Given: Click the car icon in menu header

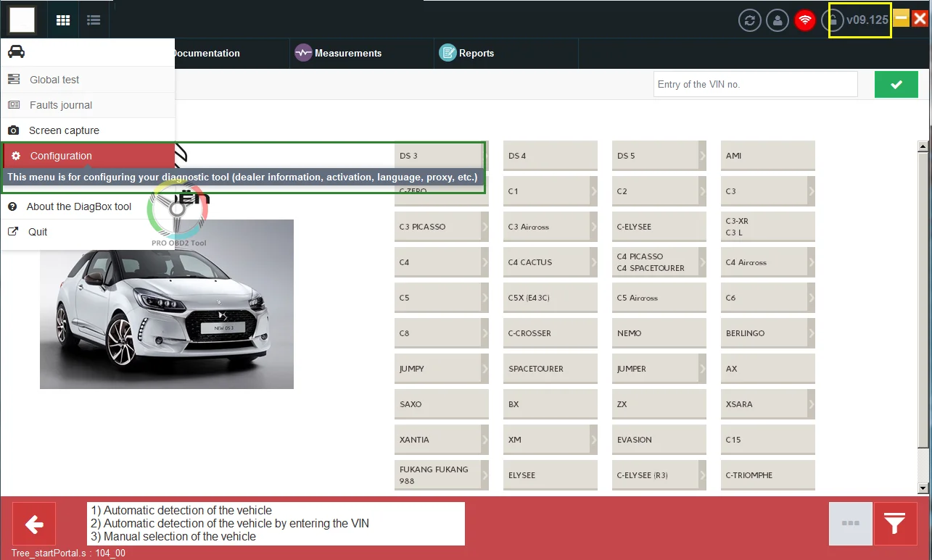Looking at the screenshot, I should coord(16,52).
